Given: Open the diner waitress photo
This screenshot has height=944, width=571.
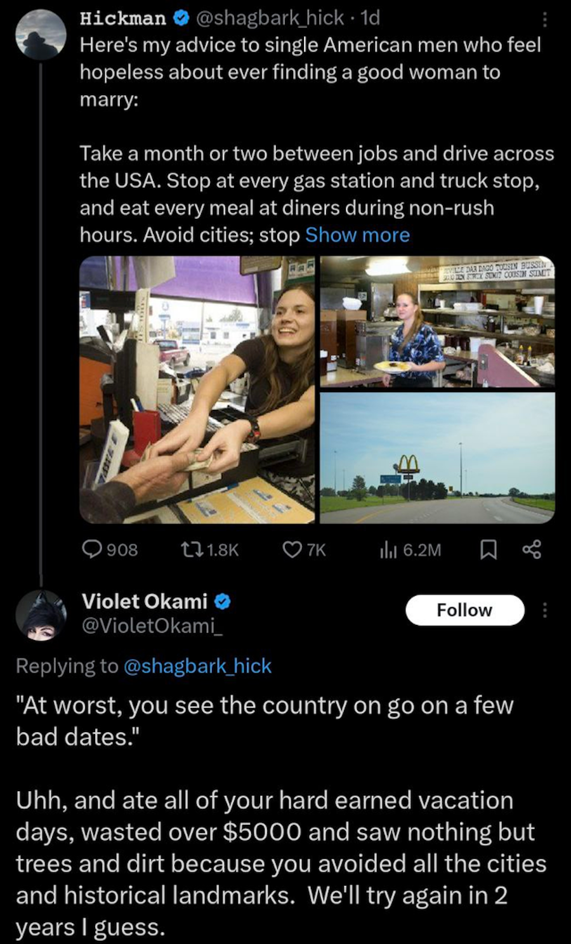Looking at the screenshot, I should (x=437, y=322).
